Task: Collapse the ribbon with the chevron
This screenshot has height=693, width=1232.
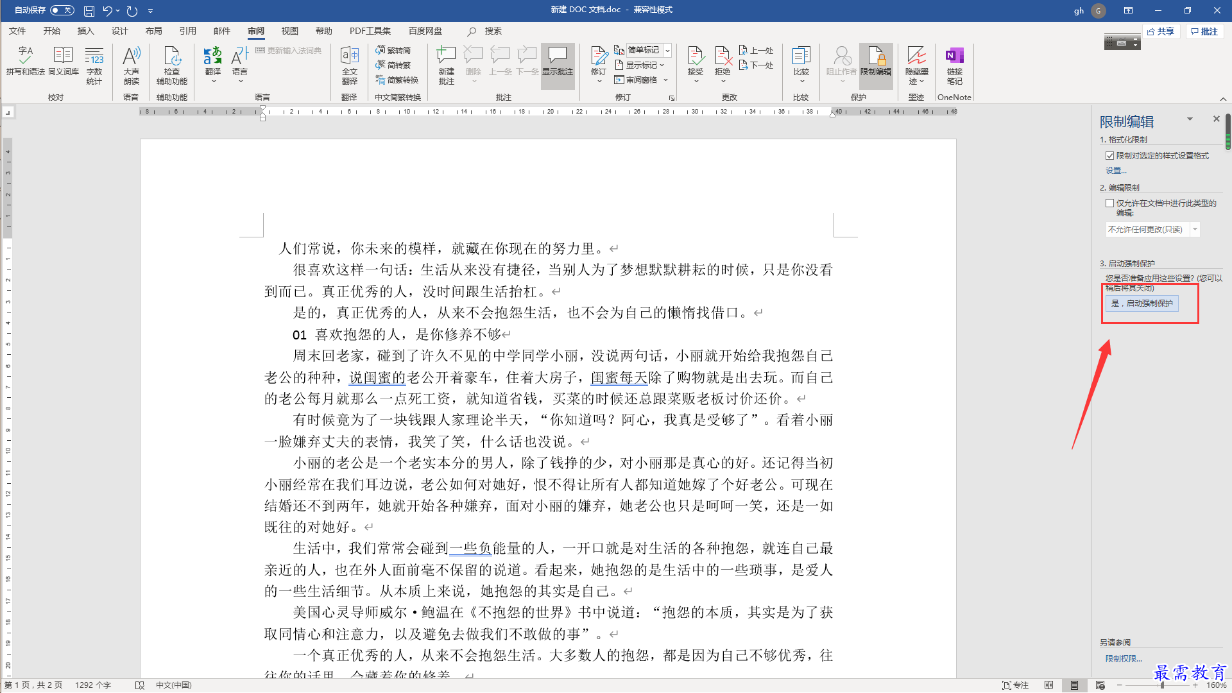Action: [1223, 99]
